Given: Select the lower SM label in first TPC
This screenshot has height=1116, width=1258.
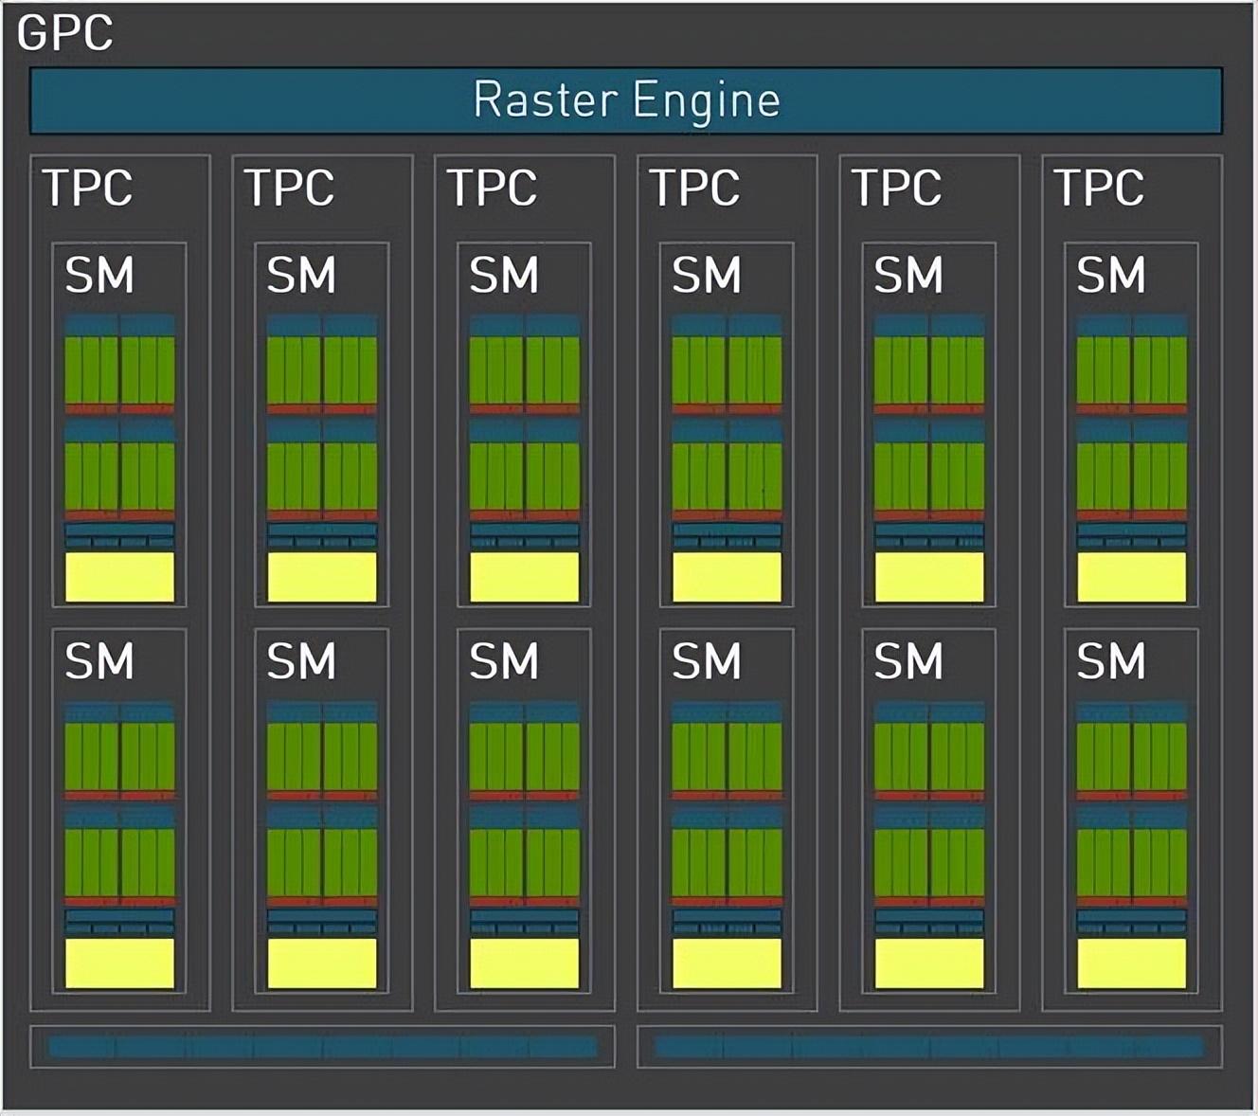Looking at the screenshot, I should tap(99, 661).
